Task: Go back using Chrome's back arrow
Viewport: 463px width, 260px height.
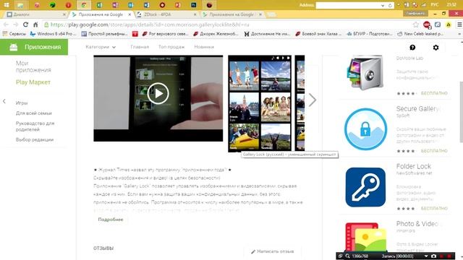Action: click(x=6, y=25)
